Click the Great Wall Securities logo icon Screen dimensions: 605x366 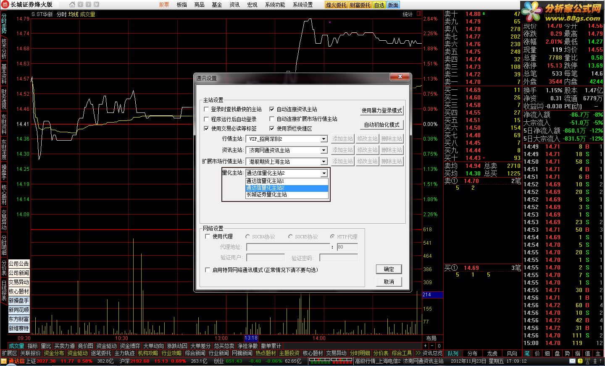[x=5, y=5]
